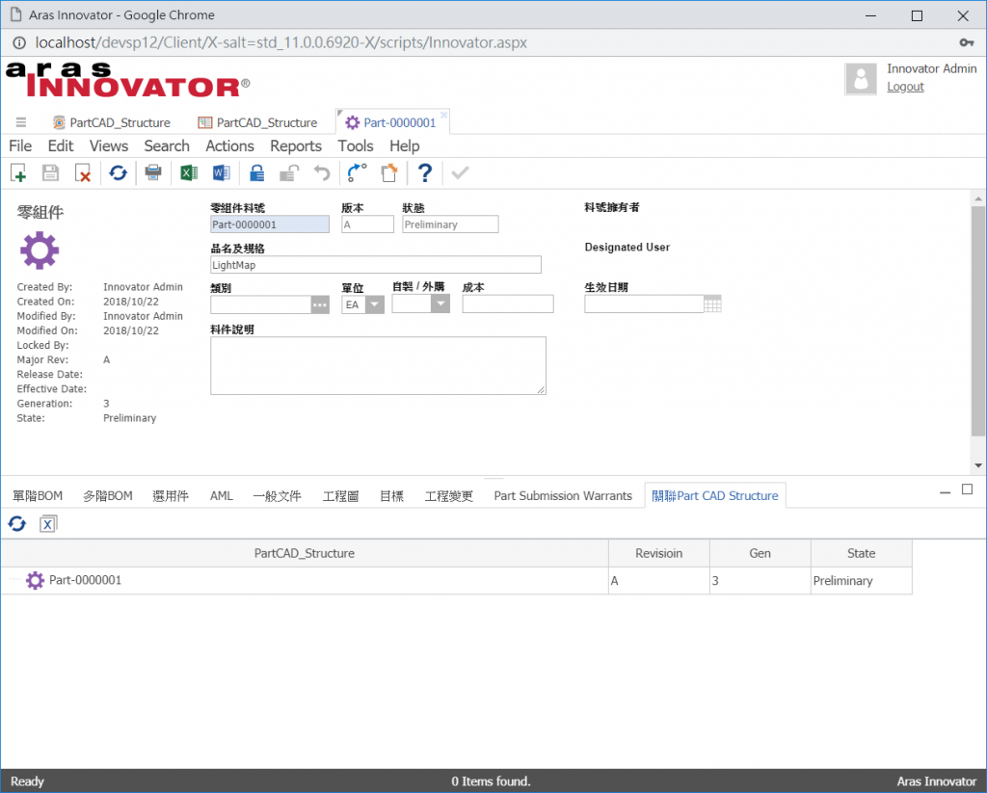Switch to 工程變更 tab

pyautogui.click(x=449, y=496)
